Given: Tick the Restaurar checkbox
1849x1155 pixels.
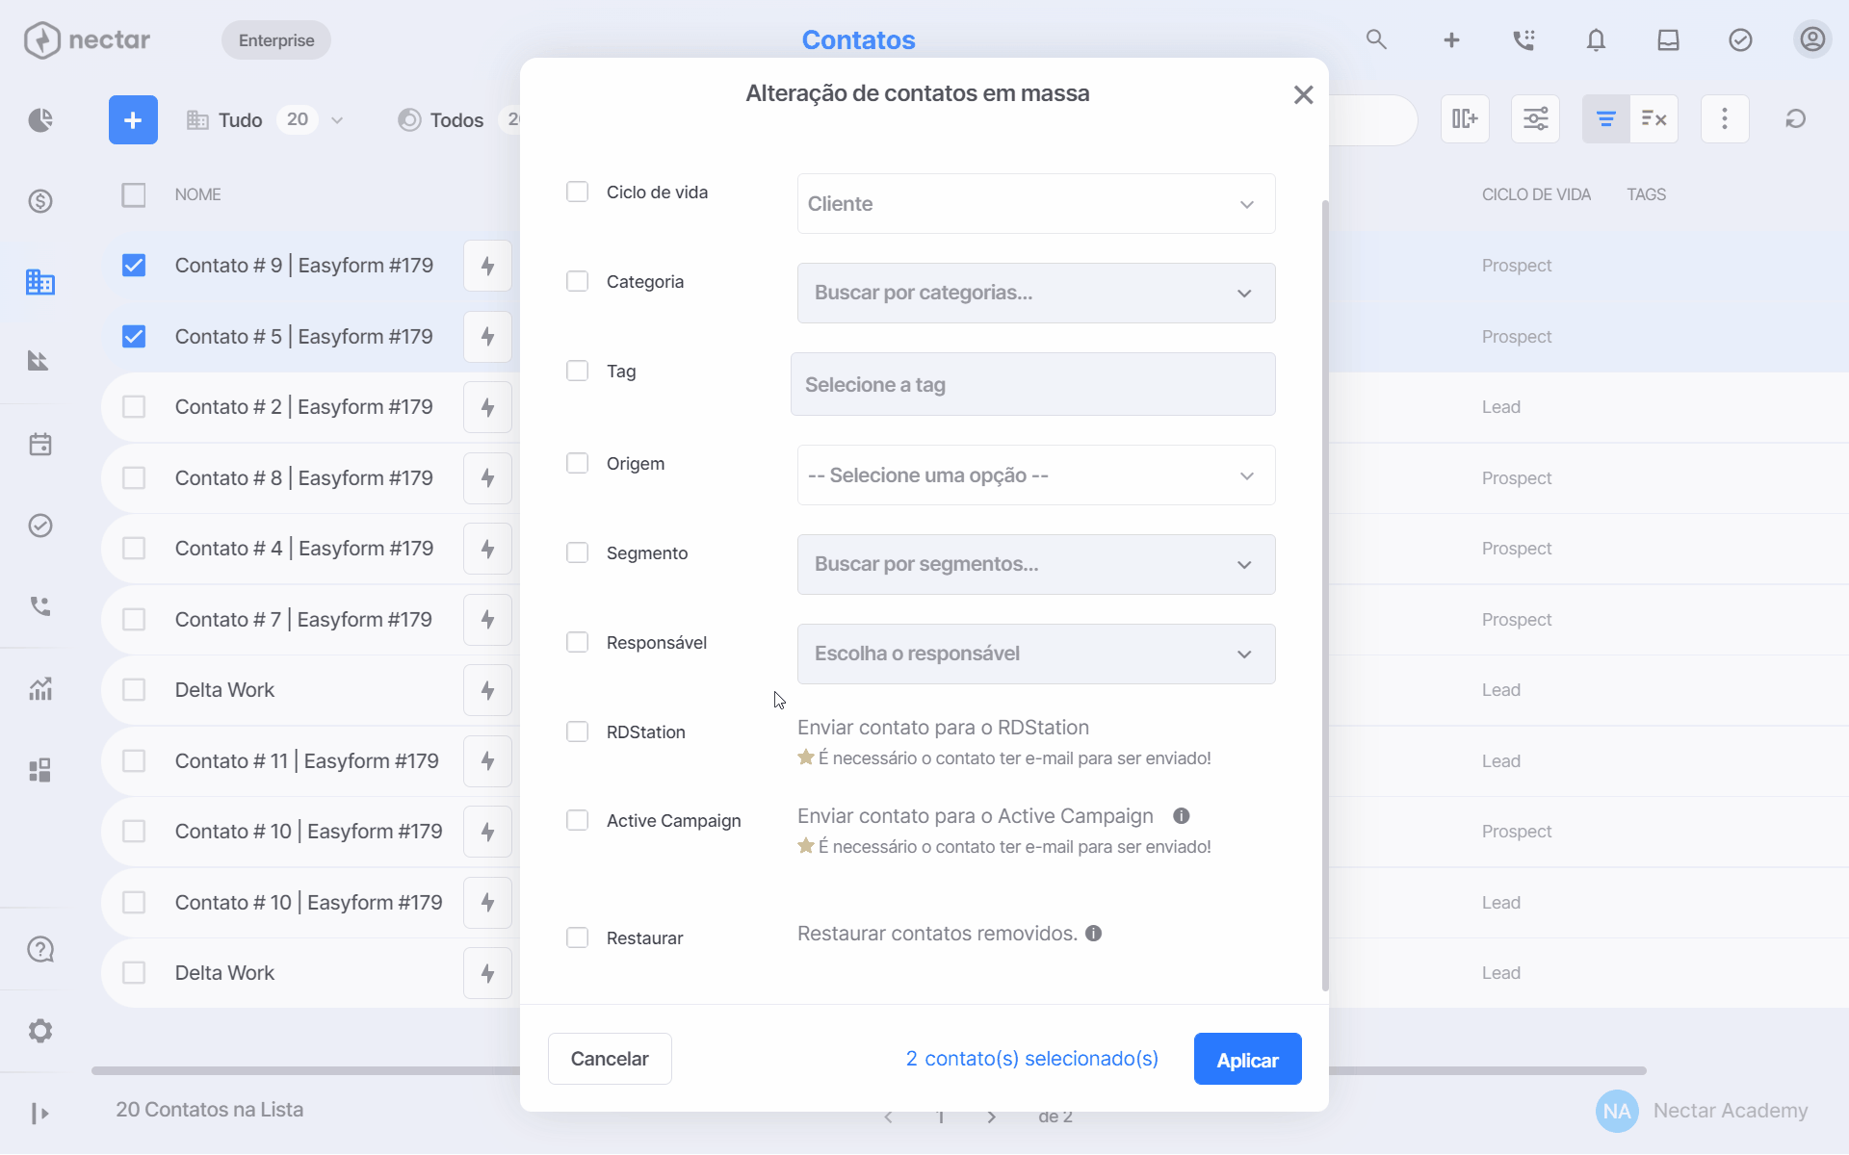Looking at the screenshot, I should coord(577,937).
